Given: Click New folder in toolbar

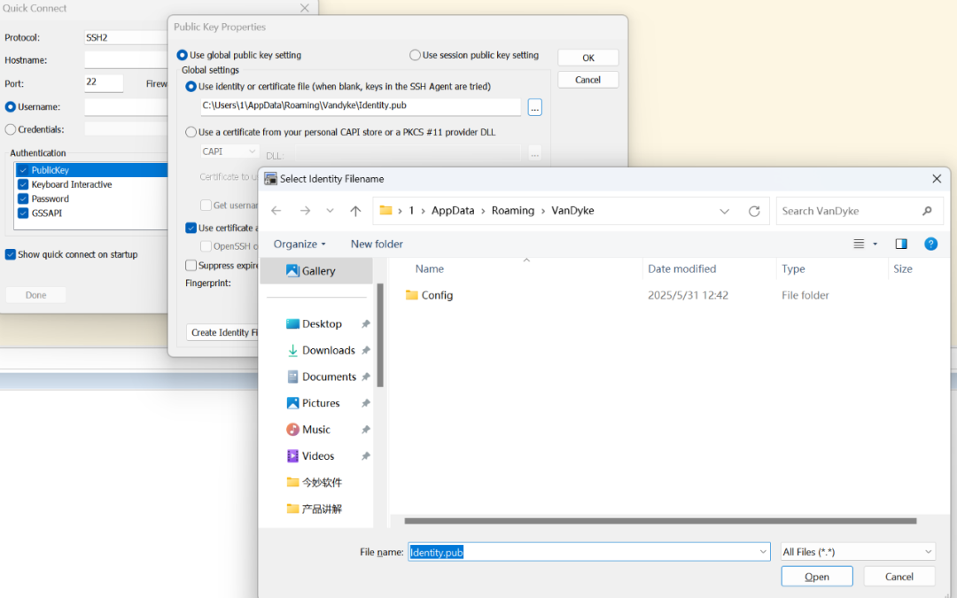Looking at the screenshot, I should (x=377, y=245).
